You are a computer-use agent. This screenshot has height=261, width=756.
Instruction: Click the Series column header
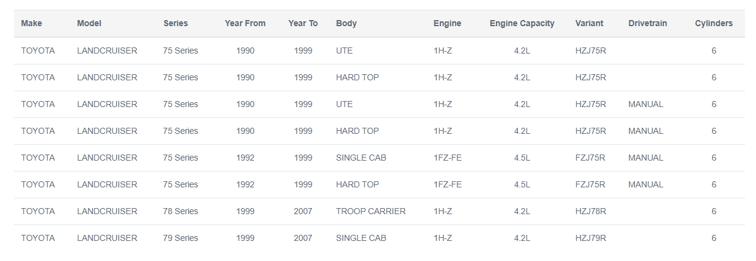[175, 24]
